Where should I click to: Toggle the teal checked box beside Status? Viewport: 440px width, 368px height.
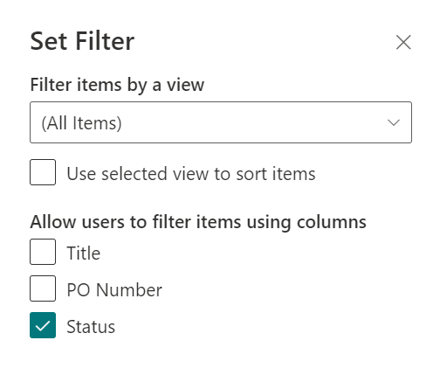tap(43, 325)
